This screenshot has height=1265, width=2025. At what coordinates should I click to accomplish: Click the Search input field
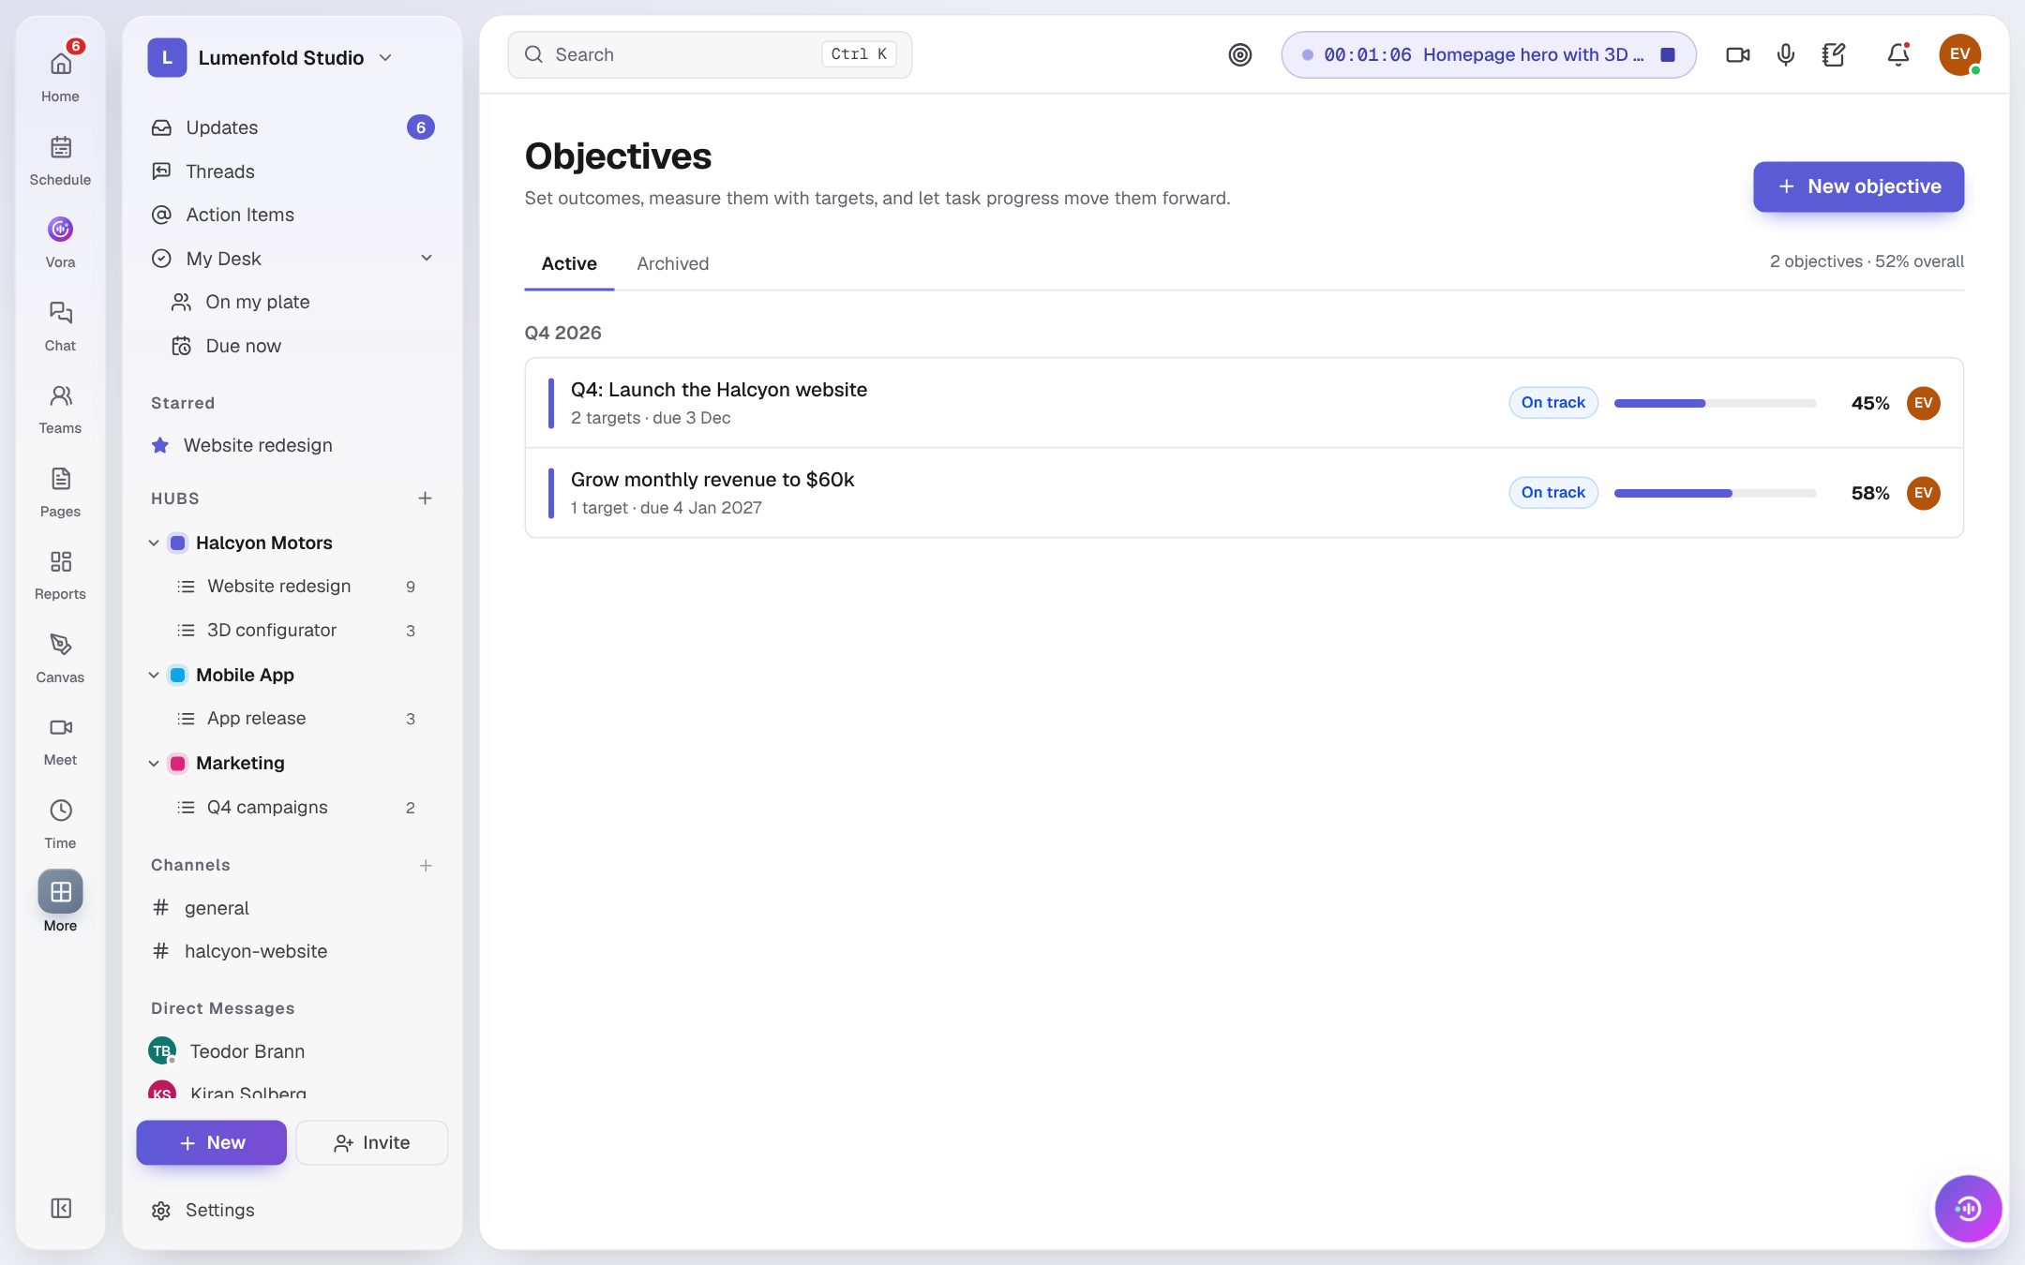tap(710, 54)
